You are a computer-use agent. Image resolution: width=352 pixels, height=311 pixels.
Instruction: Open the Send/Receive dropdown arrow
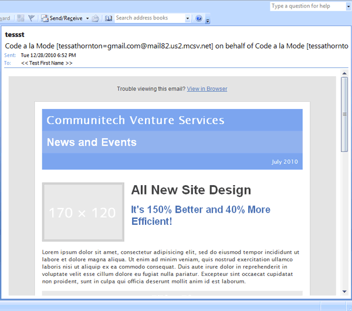click(87, 18)
